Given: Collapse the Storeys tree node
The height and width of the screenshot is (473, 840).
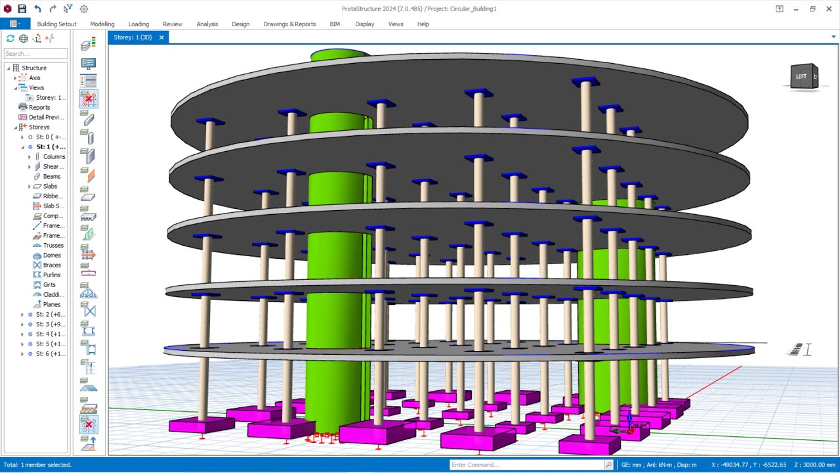Looking at the screenshot, I should 15,127.
